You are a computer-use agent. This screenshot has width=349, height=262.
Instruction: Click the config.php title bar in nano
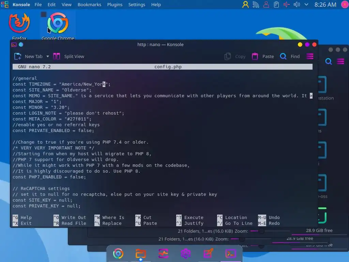tap(163, 67)
